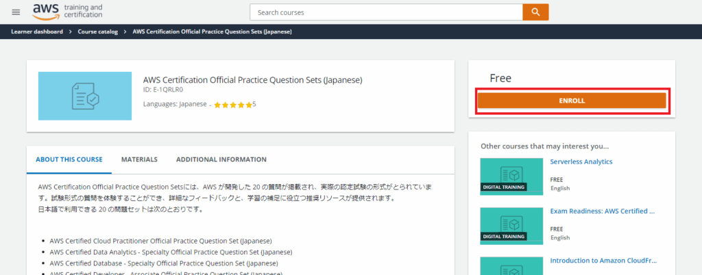Click the current page breadcrumb title

tap(213, 31)
